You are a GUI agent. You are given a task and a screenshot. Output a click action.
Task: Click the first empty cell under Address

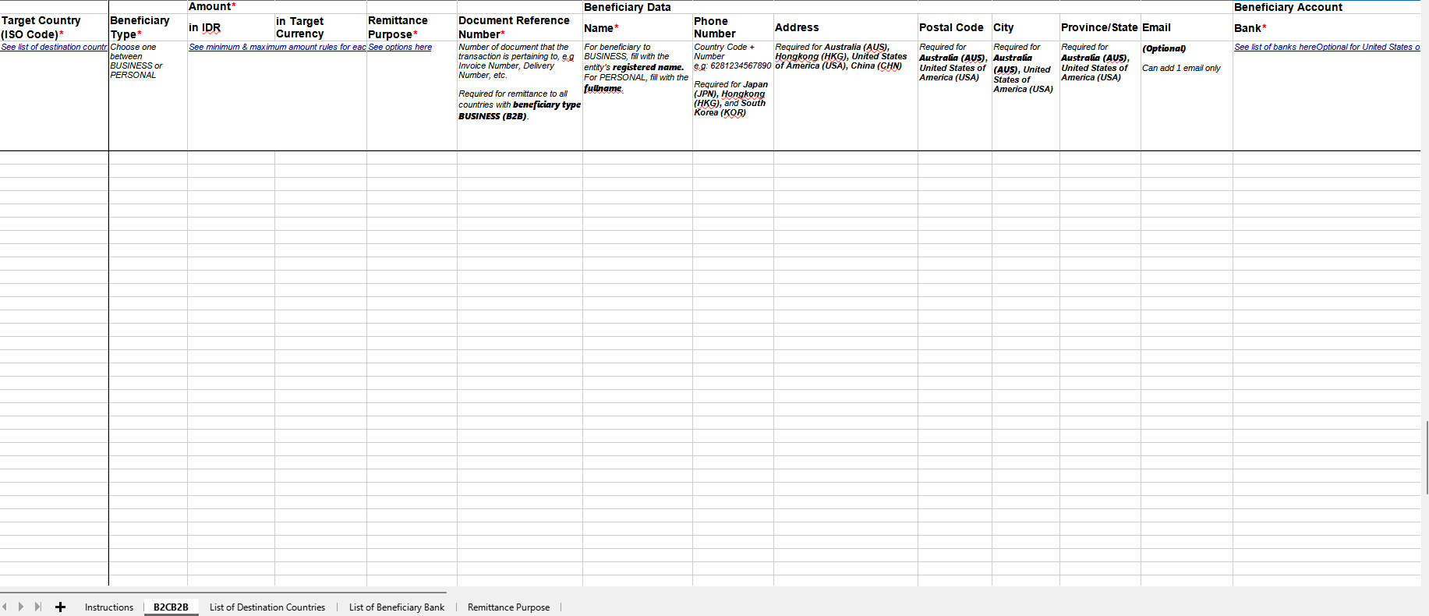point(845,158)
